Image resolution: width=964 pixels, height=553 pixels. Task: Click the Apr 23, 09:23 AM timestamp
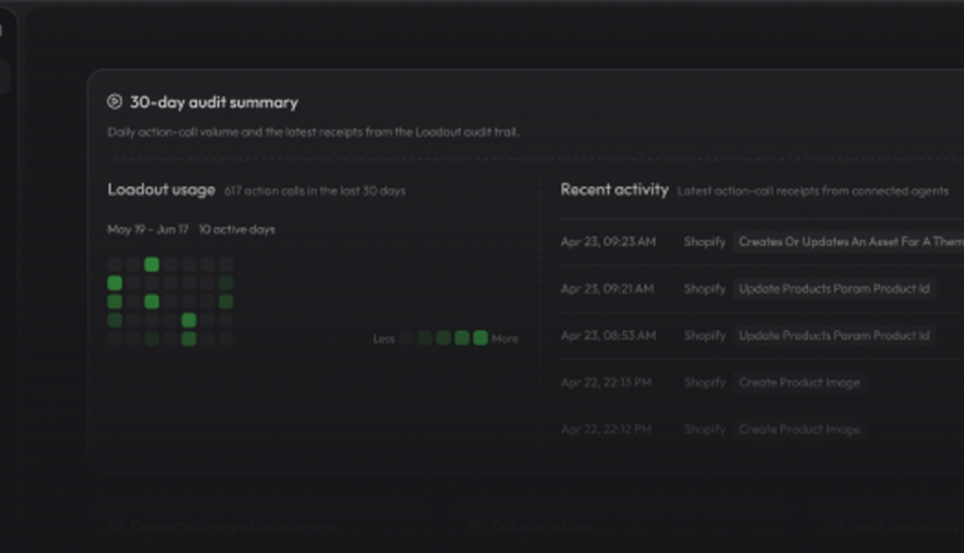(x=608, y=242)
